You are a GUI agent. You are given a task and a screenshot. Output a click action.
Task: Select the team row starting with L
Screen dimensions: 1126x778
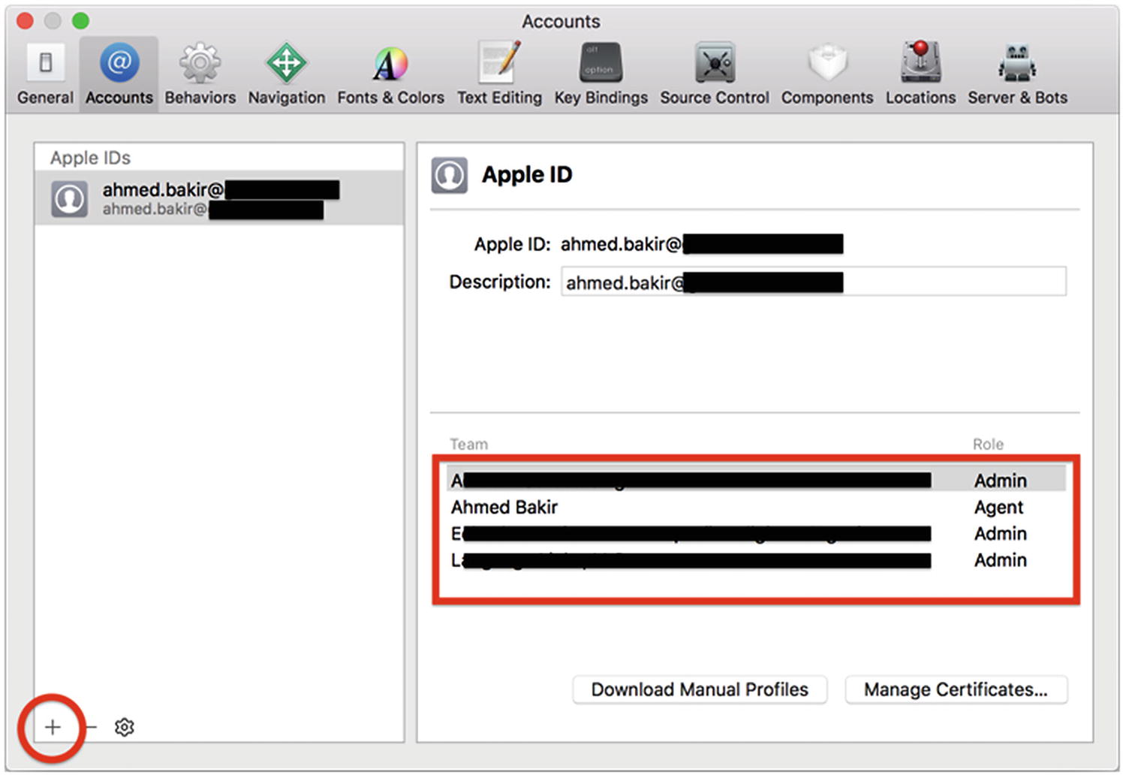click(x=757, y=560)
